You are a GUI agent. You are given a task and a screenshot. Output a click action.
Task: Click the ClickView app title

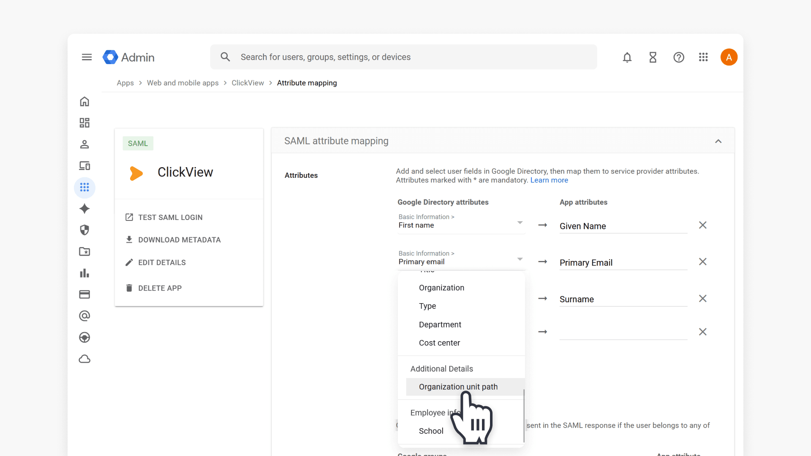185,172
